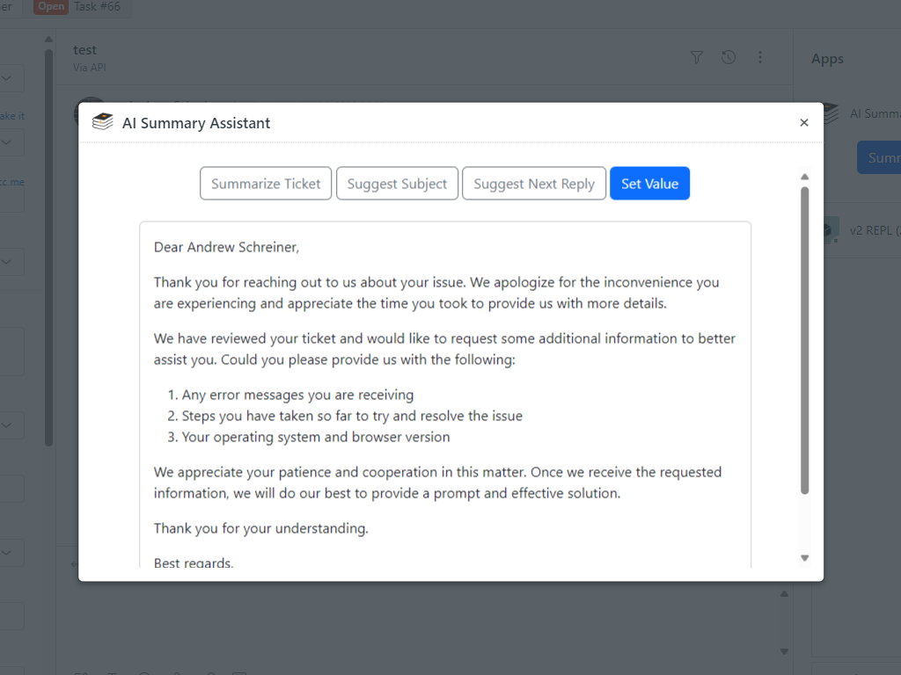Click the blue Summarize button in Apps panel
901x675 pixels.
pos(880,158)
